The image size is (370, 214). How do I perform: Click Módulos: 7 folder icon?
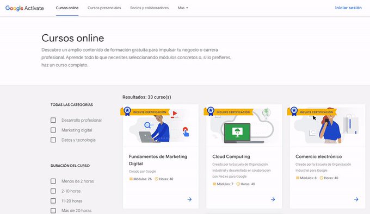pos(214,184)
